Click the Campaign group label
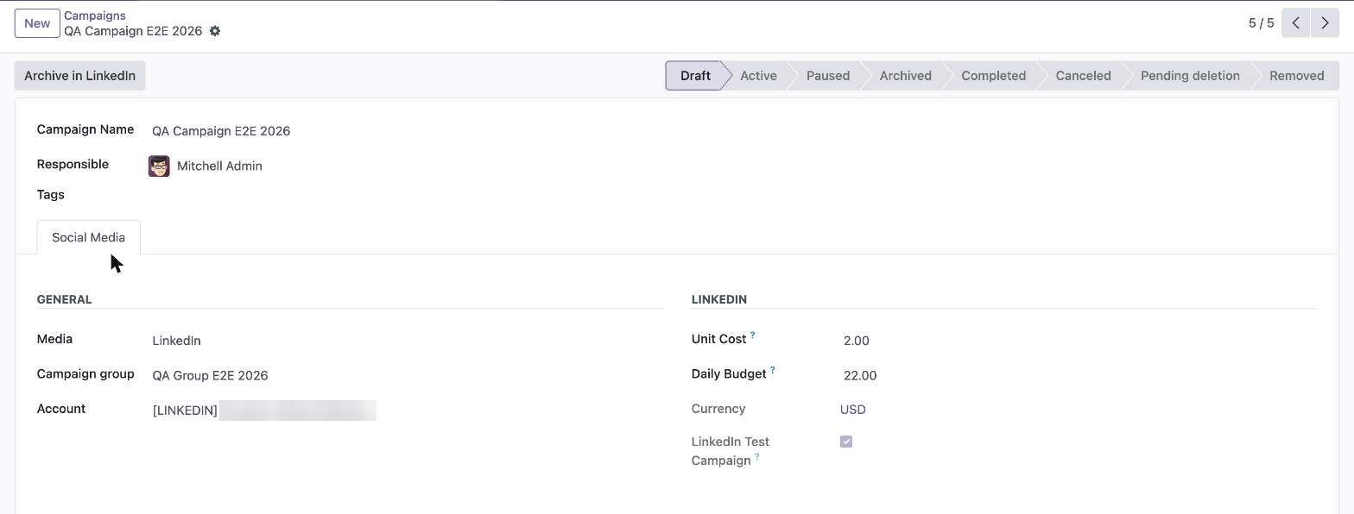This screenshot has width=1354, height=514. (85, 373)
